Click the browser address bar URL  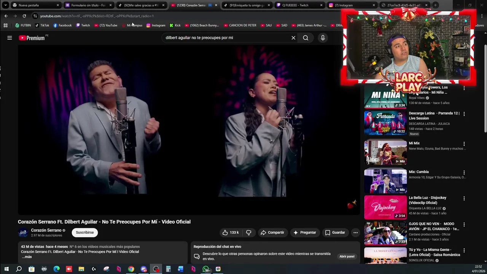click(x=97, y=16)
